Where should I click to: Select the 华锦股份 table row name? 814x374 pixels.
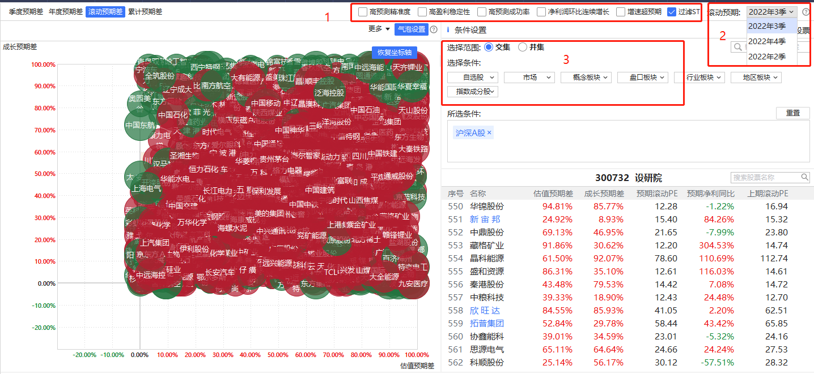pyautogui.click(x=487, y=207)
